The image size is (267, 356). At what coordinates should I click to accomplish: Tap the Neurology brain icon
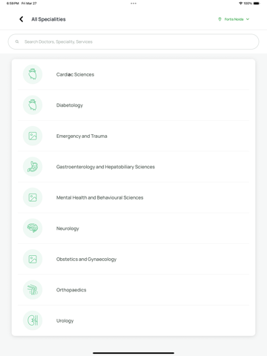point(33,228)
